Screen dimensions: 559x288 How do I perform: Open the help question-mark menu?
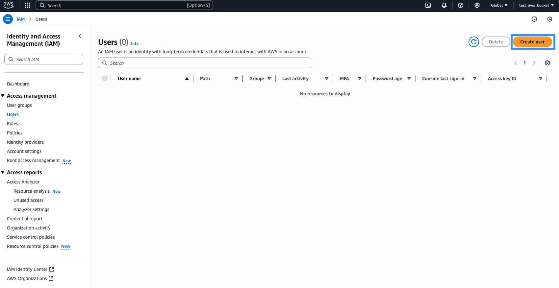[x=461, y=5]
